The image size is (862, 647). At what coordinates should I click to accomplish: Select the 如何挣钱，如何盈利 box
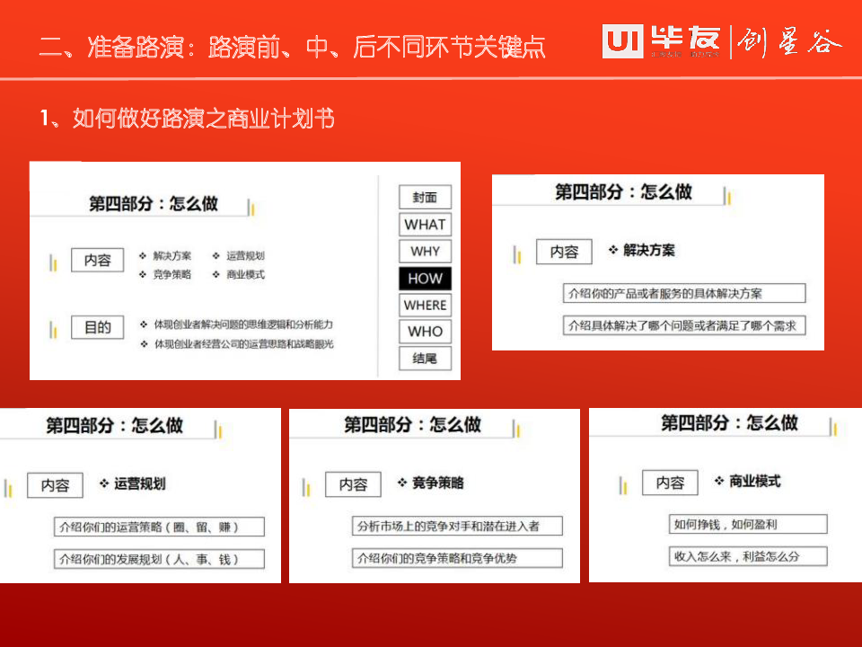point(747,525)
